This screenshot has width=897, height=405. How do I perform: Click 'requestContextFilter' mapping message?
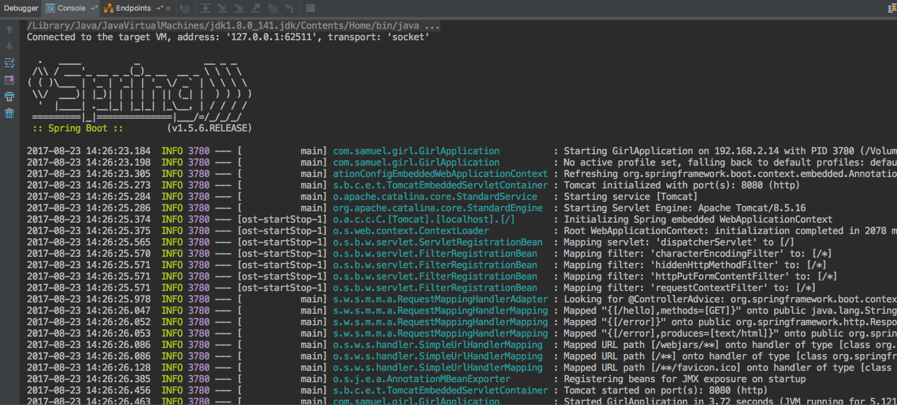pos(690,288)
